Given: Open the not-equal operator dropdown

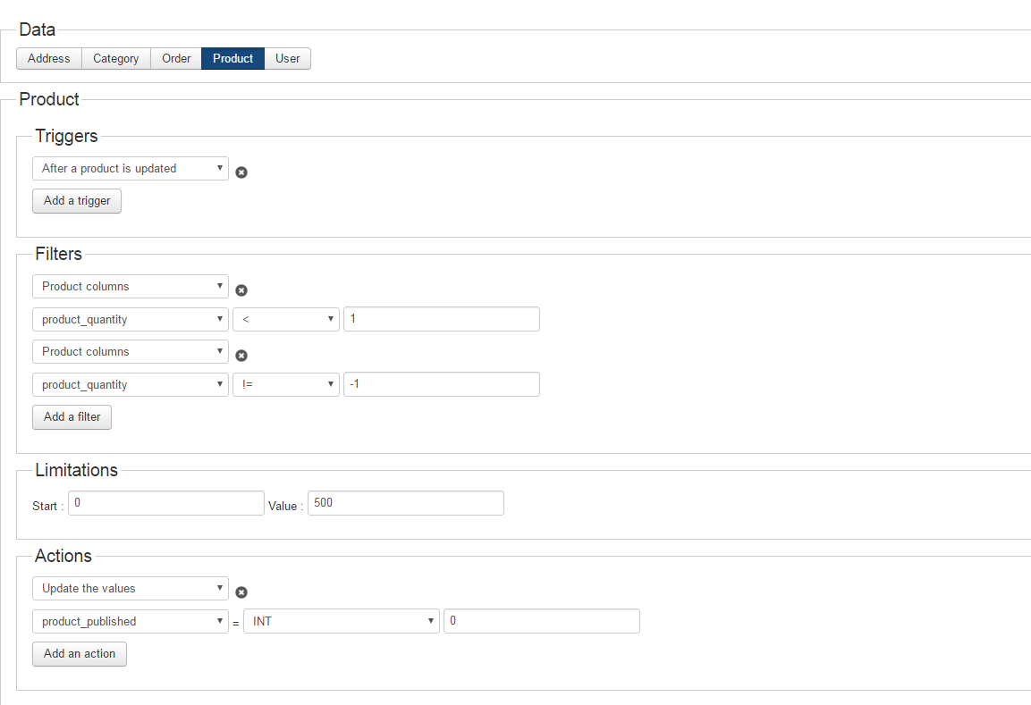Looking at the screenshot, I should point(286,385).
